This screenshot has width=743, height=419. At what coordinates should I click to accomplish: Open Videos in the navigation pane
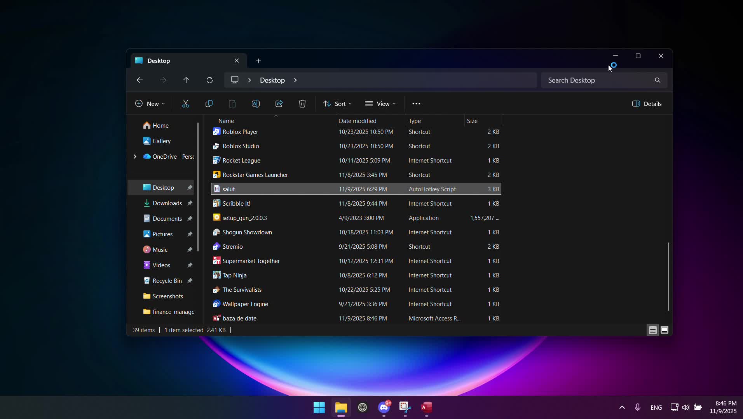pos(161,265)
